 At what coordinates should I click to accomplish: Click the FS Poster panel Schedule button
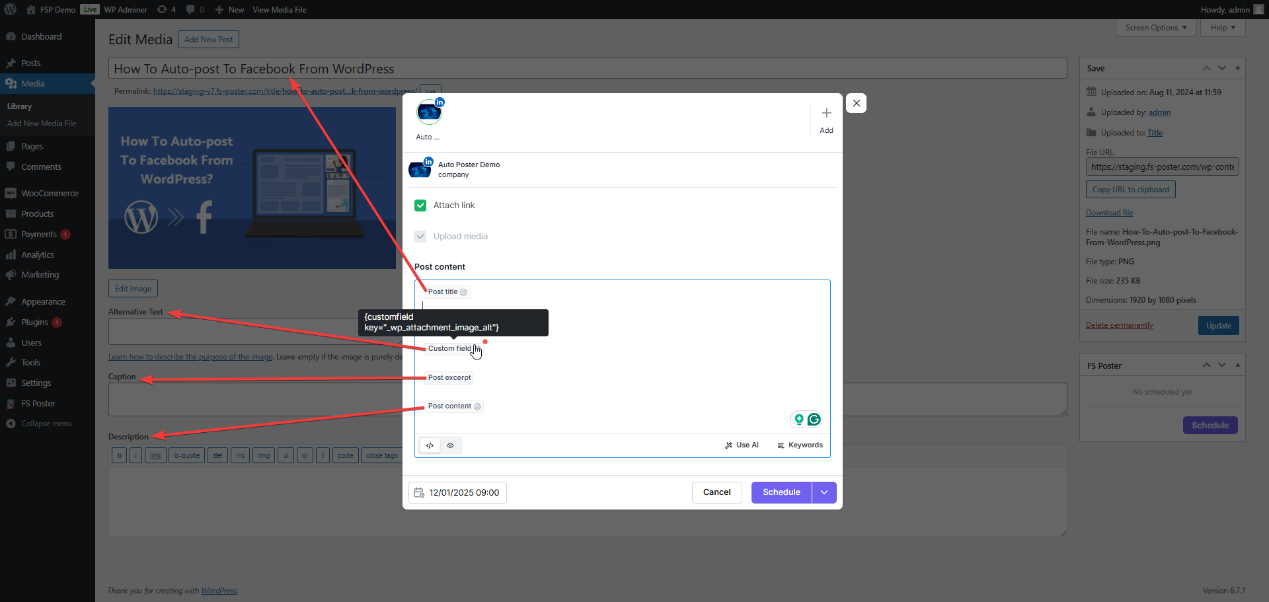pyautogui.click(x=1210, y=426)
